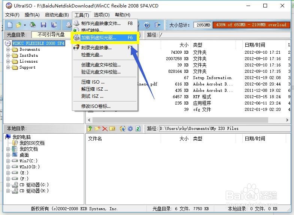
Task: Click the UltraISO title bar app icon
Action: click(9, 6)
